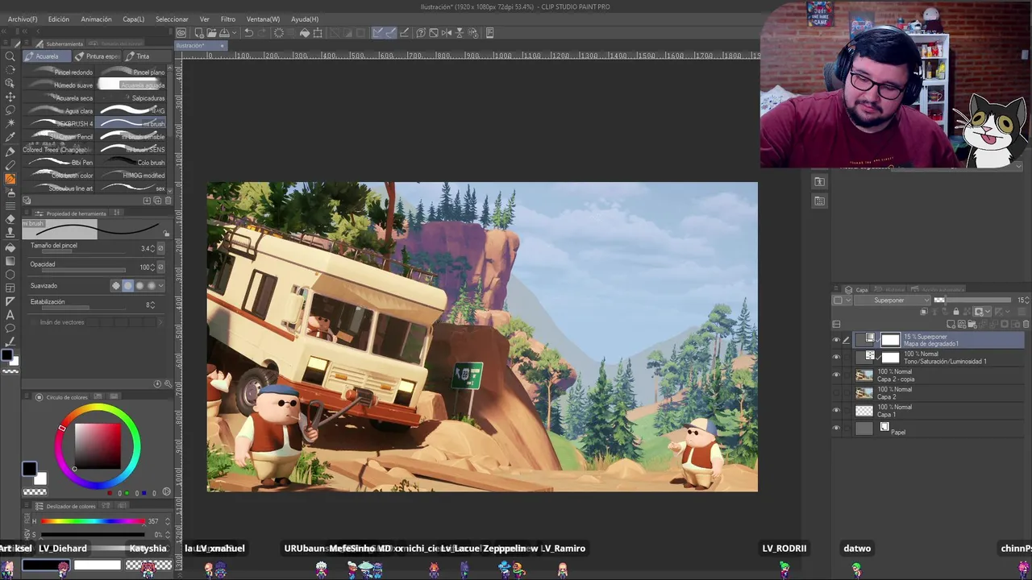Hide the Tono/Saturación/Luminosidad 1 layer
The height and width of the screenshot is (580, 1032).
pyautogui.click(x=836, y=358)
